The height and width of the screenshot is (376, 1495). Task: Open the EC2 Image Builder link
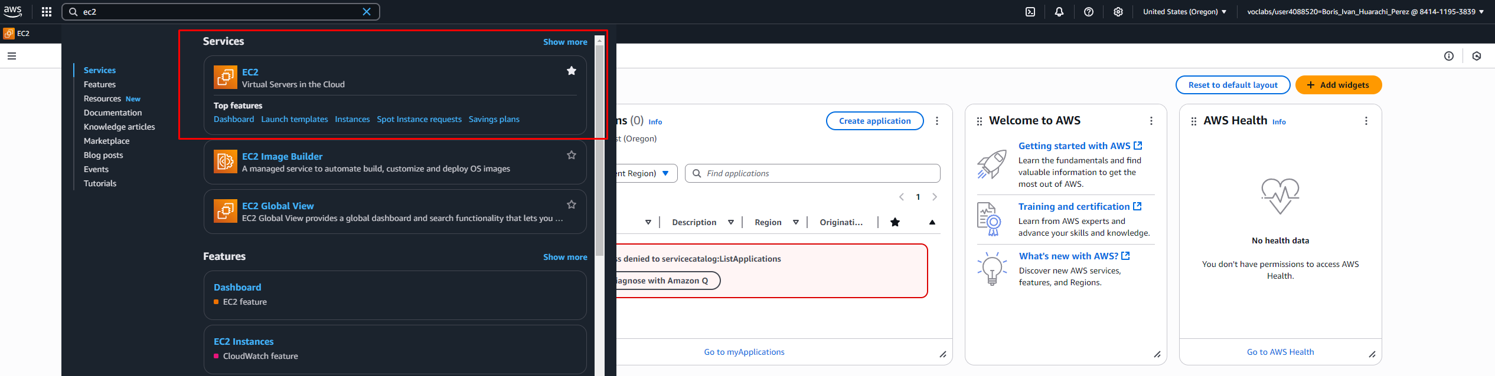click(282, 156)
